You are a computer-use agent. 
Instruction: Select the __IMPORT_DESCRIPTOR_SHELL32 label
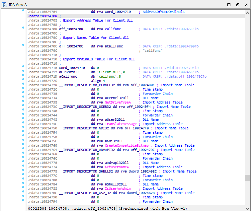coord(86,172)
